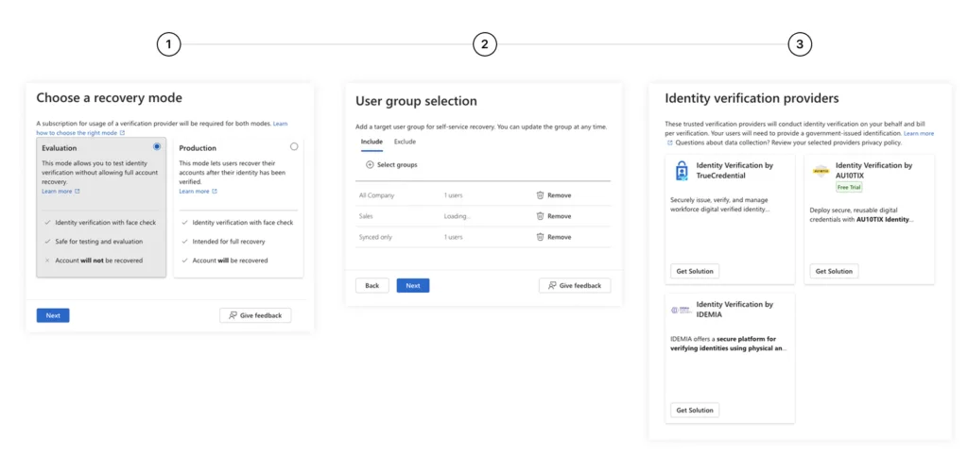Click the AU10TIX provider logo
The image size is (968, 472).
point(821,171)
